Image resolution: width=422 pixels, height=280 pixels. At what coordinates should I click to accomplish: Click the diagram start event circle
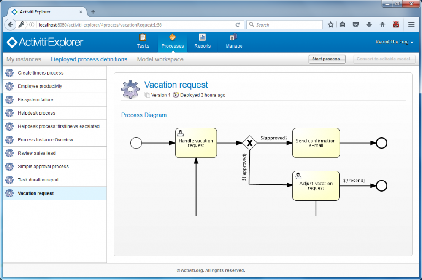(136, 143)
